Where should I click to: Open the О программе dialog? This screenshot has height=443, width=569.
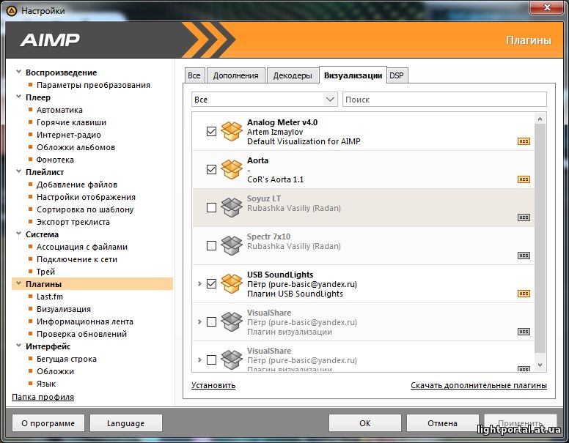[48, 423]
